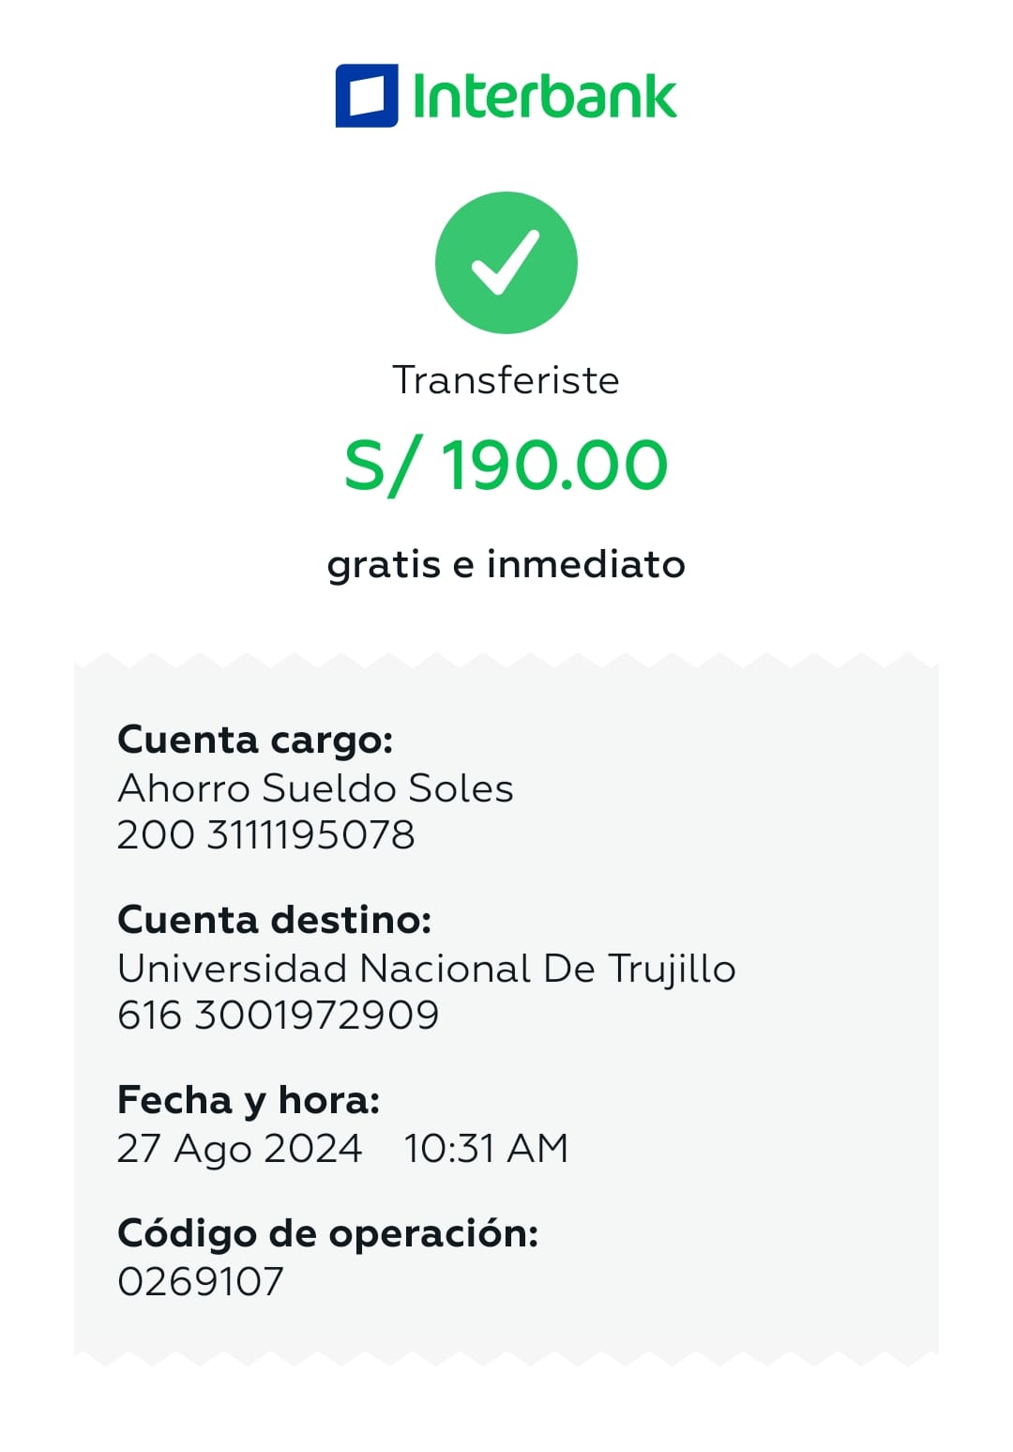Click the 'Cuenta destino:' label
This screenshot has width=1013, height=1452.
coord(274,920)
